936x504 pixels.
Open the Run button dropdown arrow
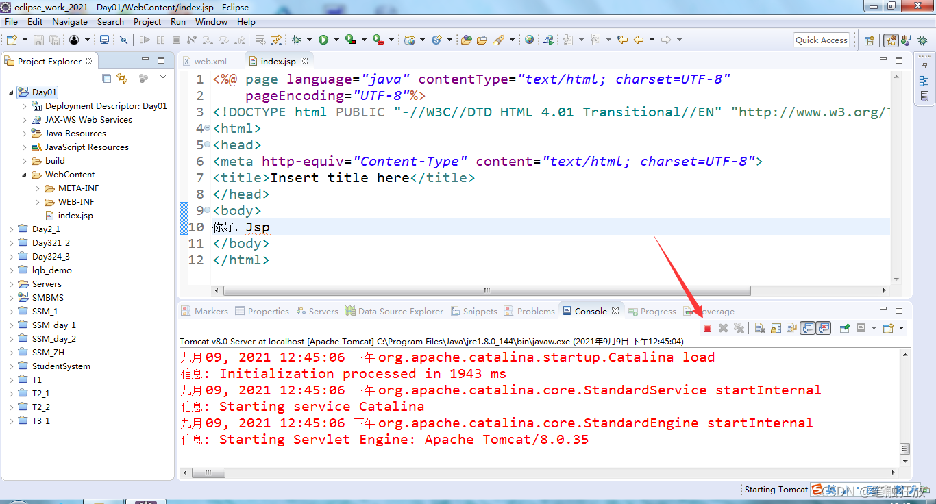pos(336,40)
